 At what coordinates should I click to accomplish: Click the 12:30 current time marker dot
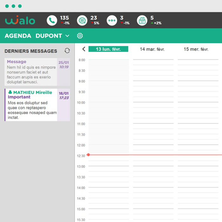(x=88, y=155)
